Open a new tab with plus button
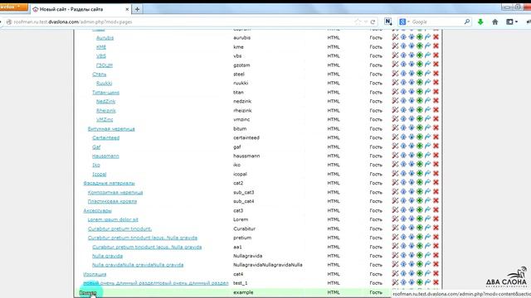The width and height of the screenshot is (531, 298). pyautogui.click(x=137, y=9)
